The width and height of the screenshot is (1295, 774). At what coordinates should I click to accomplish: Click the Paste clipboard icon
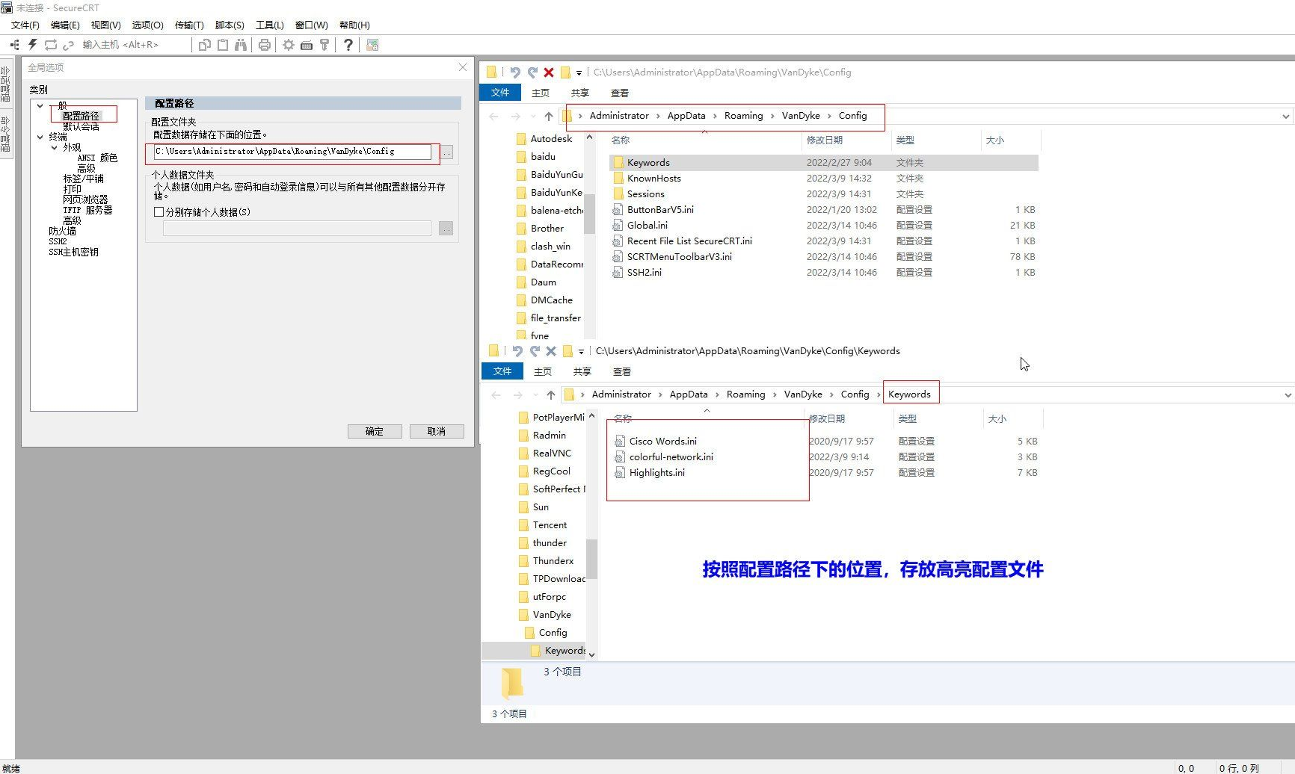coord(223,45)
